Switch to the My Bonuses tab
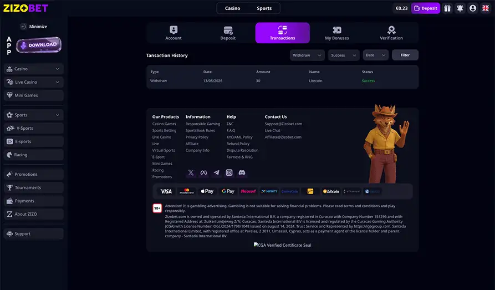 [337, 33]
